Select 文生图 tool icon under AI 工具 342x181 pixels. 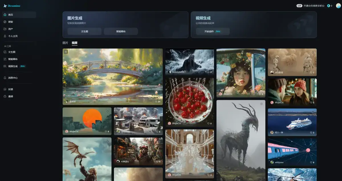point(5,52)
